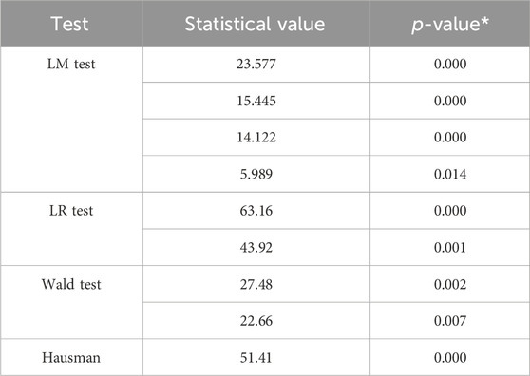This screenshot has height=376, width=530.
Task: Click the 0.014 p-value cell
Action: point(450,174)
